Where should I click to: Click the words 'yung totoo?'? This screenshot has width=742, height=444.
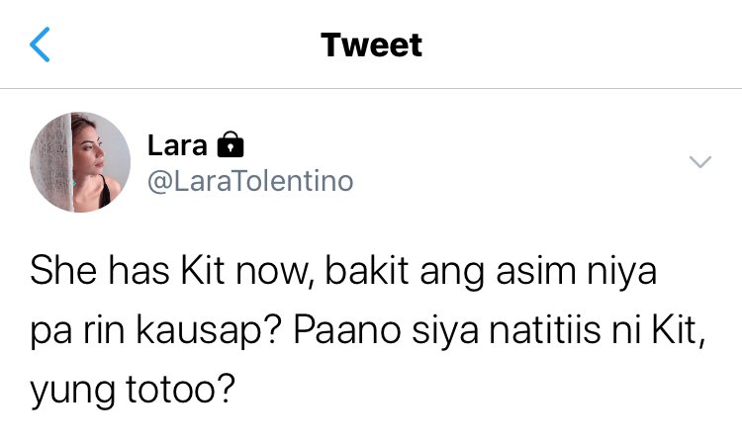[x=133, y=390]
